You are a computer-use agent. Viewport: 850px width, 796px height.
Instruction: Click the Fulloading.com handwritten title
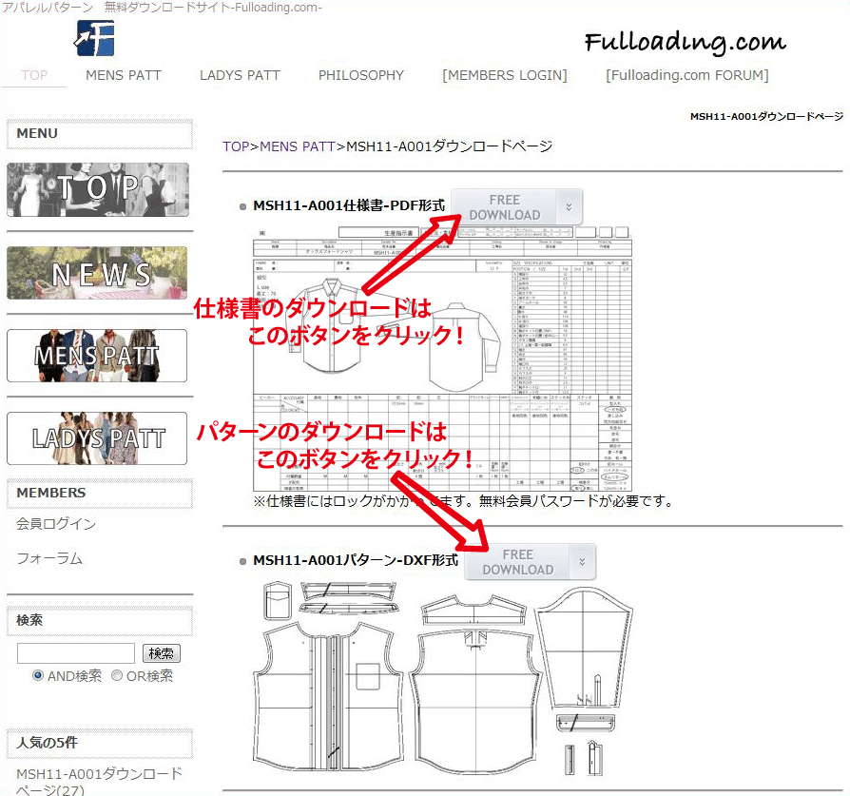(x=686, y=42)
